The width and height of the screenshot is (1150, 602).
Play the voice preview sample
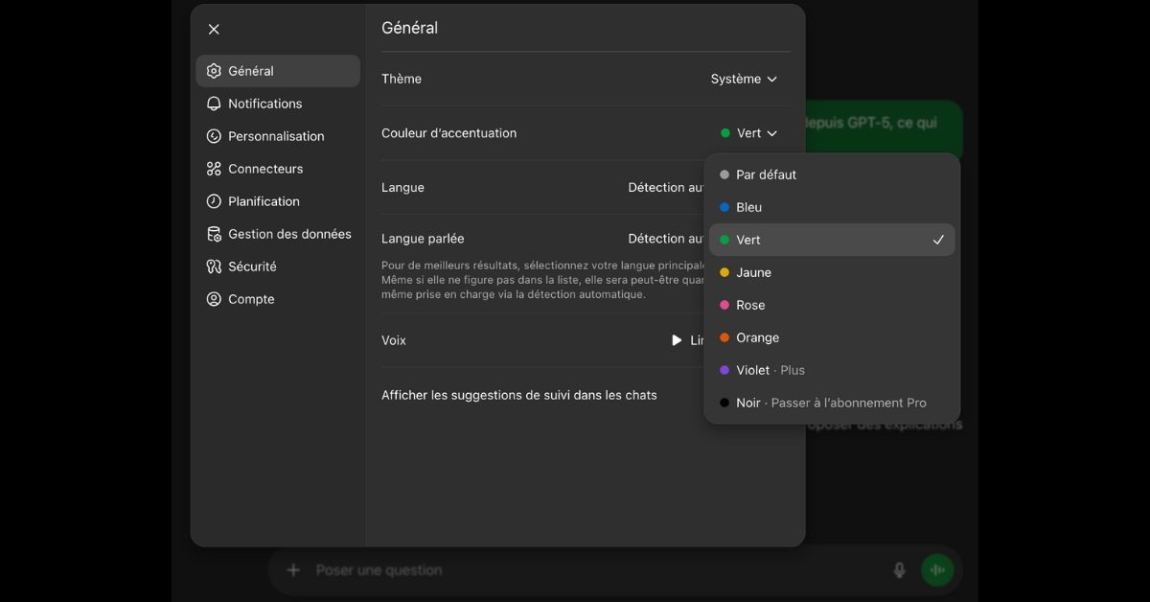[x=677, y=340]
